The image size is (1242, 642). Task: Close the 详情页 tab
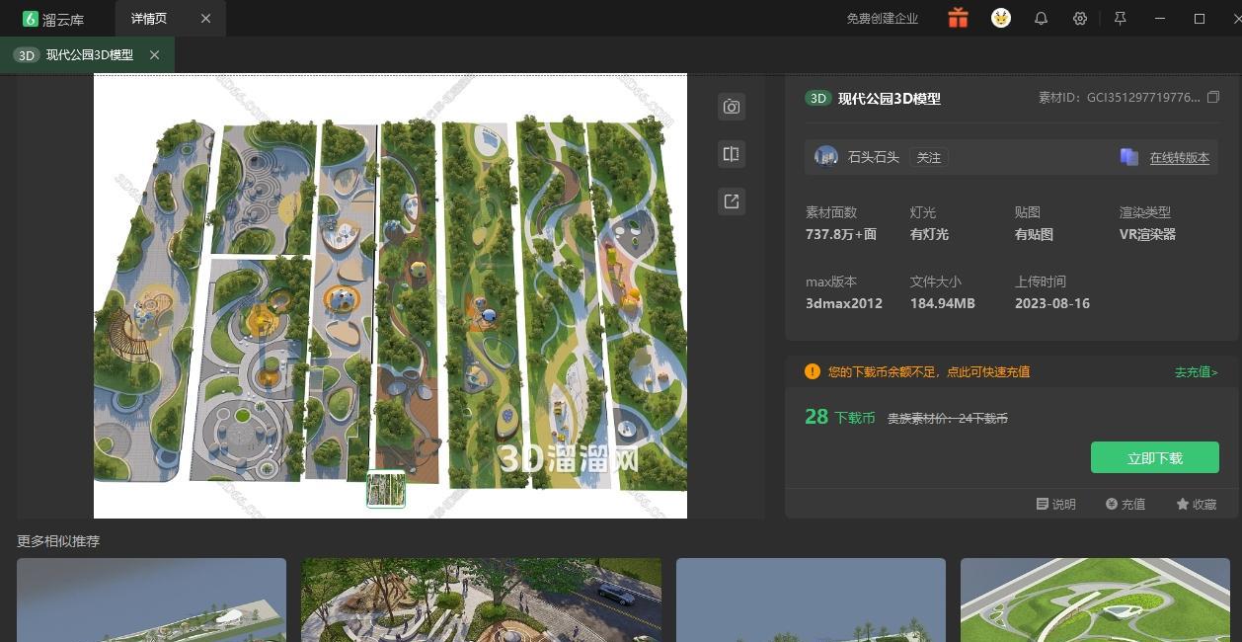click(x=205, y=19)
